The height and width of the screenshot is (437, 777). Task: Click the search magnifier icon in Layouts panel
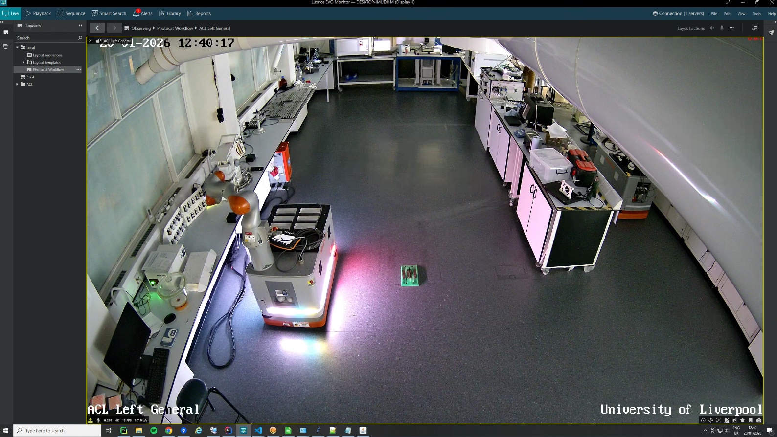[80, 38]
